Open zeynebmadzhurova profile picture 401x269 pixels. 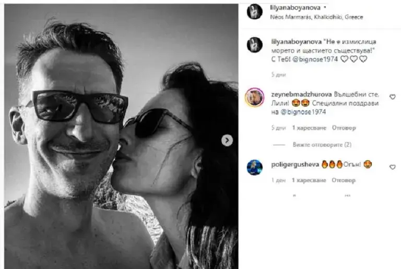[x=254, y=97]
